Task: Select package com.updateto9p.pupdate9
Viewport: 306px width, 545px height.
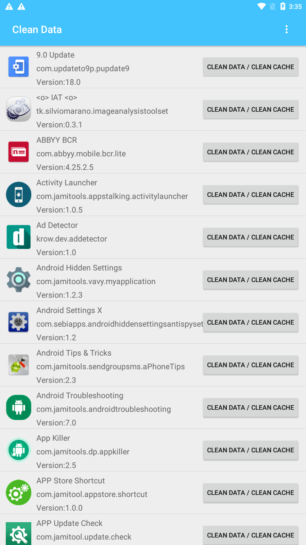Action: click(83, 68)
